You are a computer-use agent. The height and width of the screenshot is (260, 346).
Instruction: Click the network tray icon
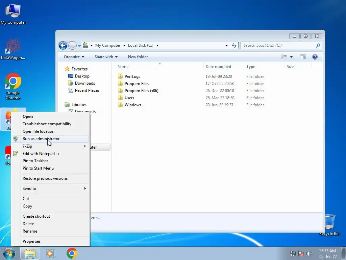[293, 254]
